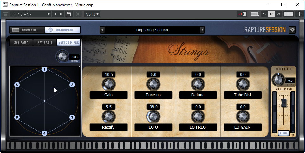The width and height of the screenshot is (305, 153).
Task: Click the Tube Dist label button
Action: point(243,95)
